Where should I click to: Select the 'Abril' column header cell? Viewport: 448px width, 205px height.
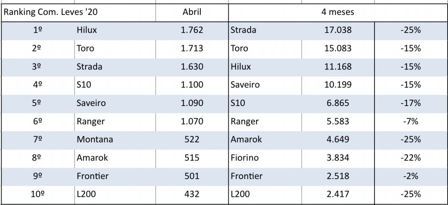pos(192,12)
